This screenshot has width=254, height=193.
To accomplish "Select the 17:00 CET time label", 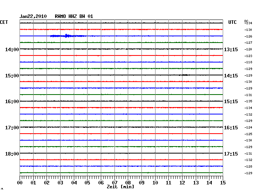I will point(12,128).
